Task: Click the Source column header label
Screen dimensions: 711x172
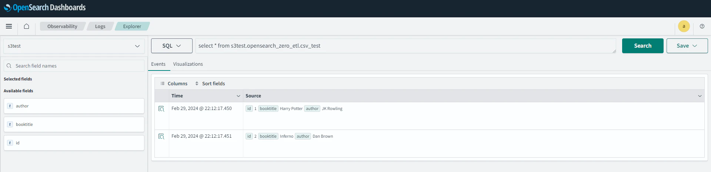Action: click(x=253, y=96)
